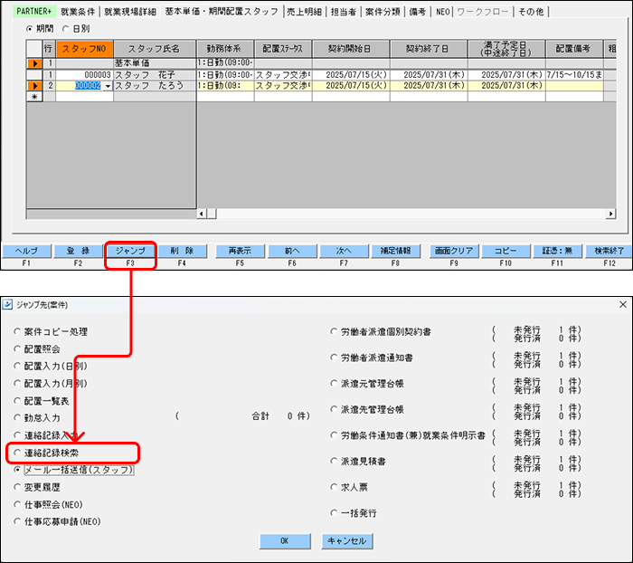The image size is (633, 563).
Task: Confirm with the OK button
Action: [285, 541]
